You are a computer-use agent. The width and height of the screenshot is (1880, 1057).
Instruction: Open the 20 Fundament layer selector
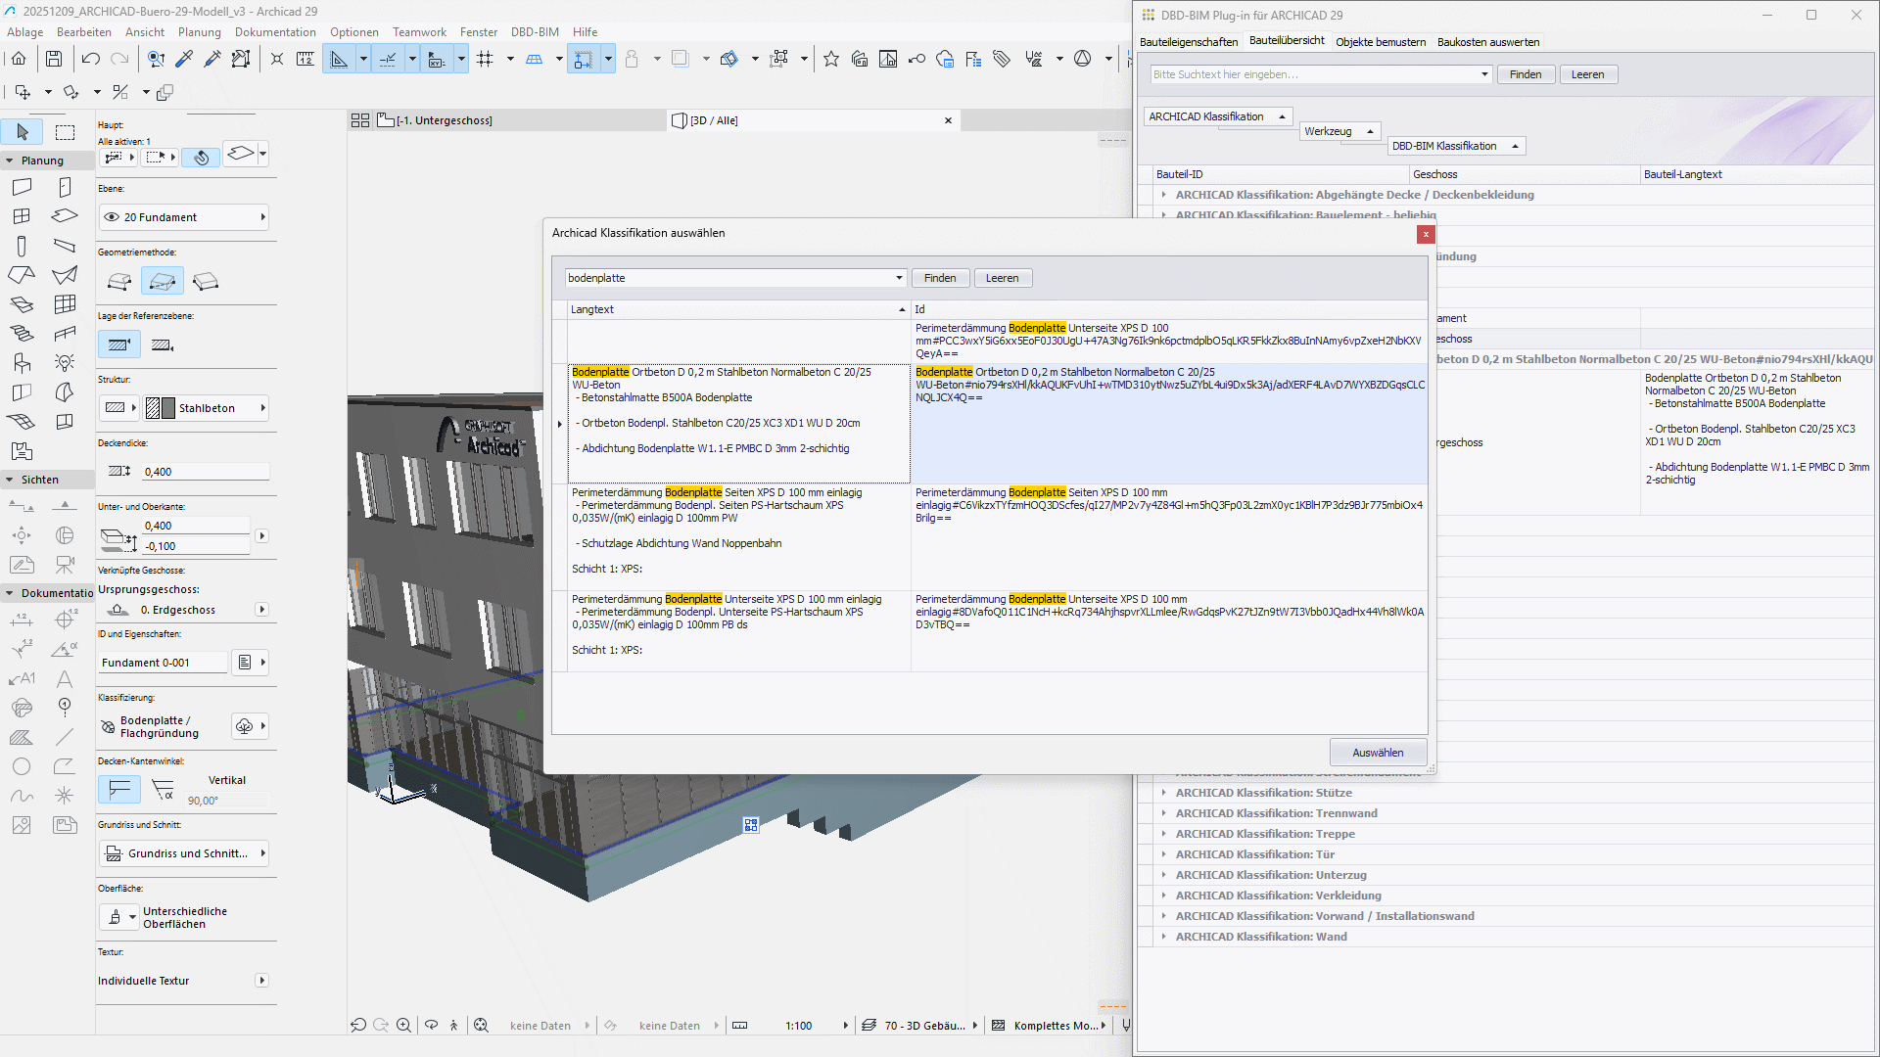click(x=184, y=217)
